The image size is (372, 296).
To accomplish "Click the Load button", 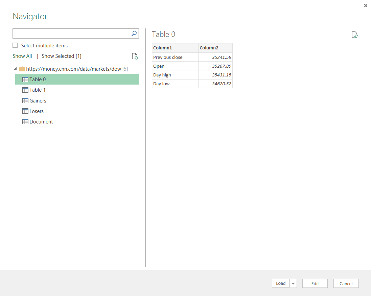I will (281, 283).
